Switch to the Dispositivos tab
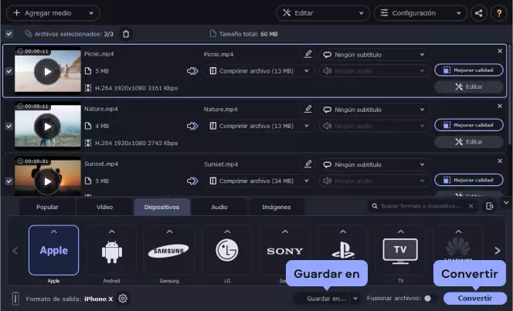Image resolution: width=513 pixels, height=311 pixels. pyautogui.click(x=162, y=207)
